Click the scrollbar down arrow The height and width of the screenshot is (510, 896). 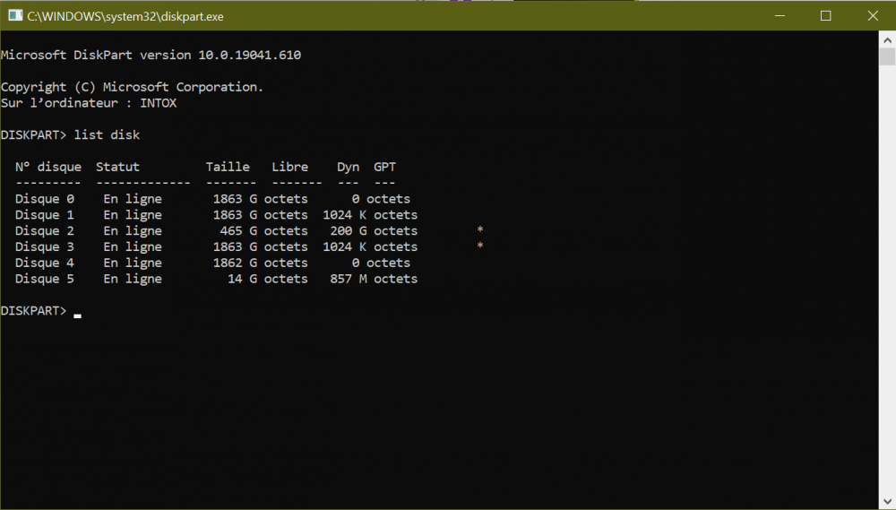[887, 501]
